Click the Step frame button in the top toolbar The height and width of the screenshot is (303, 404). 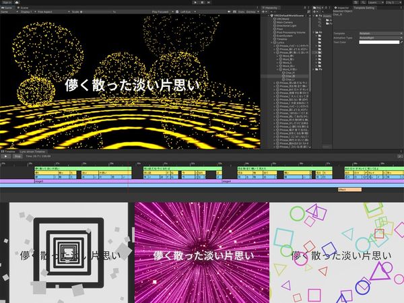[209, 2]
